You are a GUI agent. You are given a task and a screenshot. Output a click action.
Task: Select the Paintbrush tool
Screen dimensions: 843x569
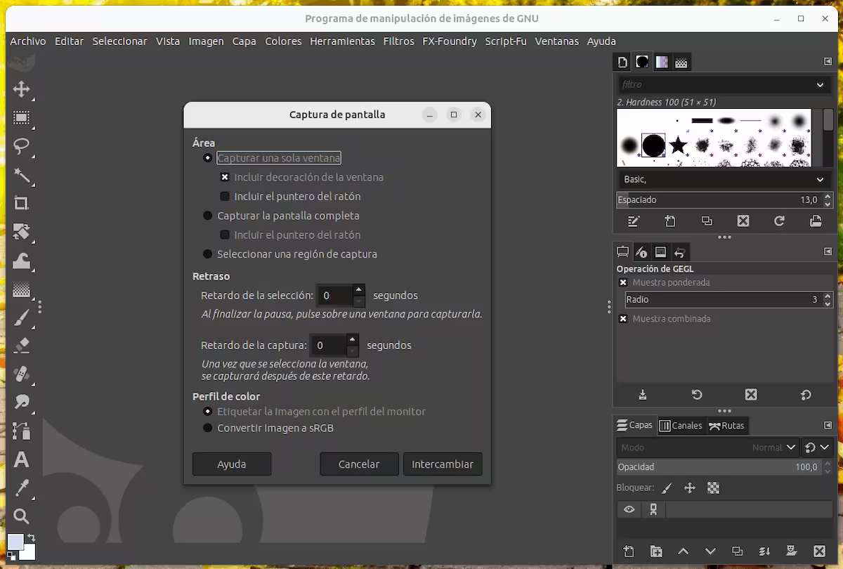coord(22,318)
